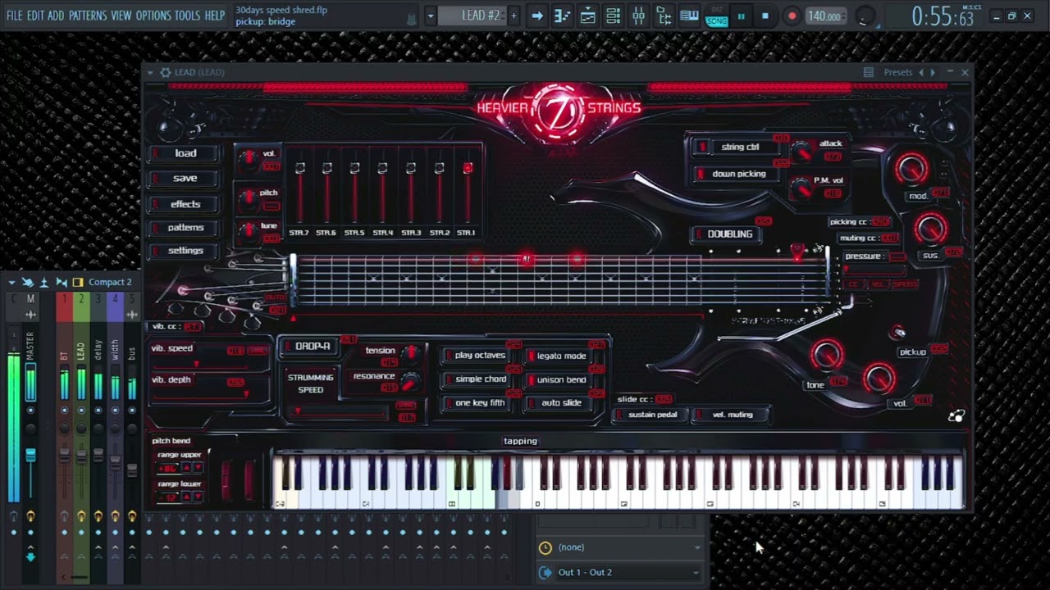Expand the LEAD plugin window menu arrow
Screen dimensions: 1050x590
click(150, 72)
